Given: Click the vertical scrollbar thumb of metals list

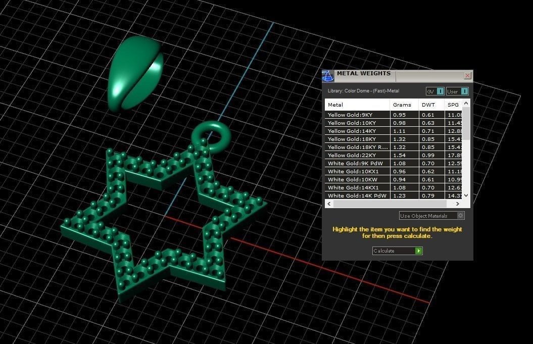Looking at the screenshot, I should pyautogui.click(x=466, y=123).
